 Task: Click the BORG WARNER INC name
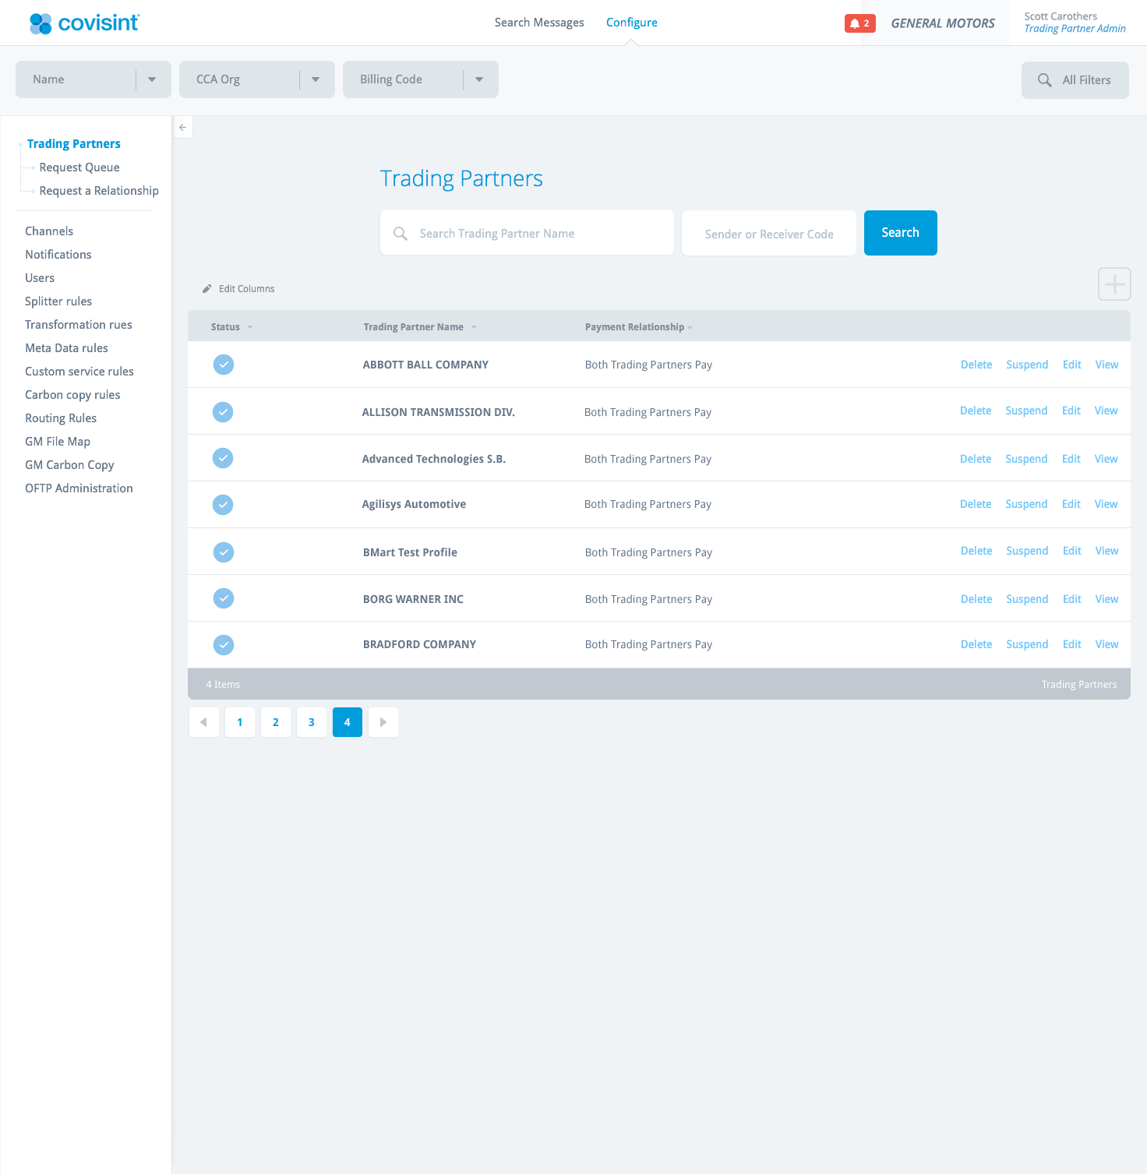click(413, 599)
